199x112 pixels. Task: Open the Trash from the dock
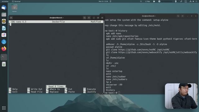[x=4, y=64]
